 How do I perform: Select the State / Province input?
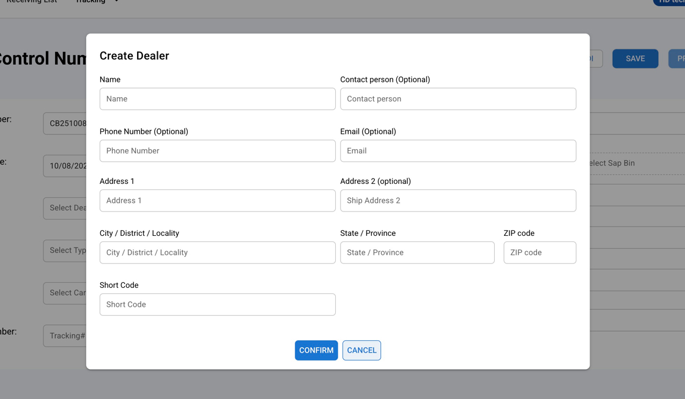(x=417, y=252)
